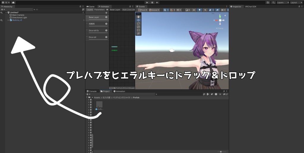Toggle the Inspector panel lock

[299, 7]
